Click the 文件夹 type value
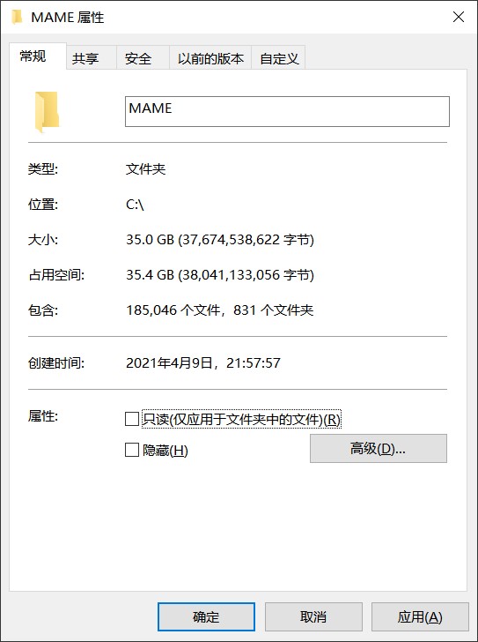 [x=145, y=168]
